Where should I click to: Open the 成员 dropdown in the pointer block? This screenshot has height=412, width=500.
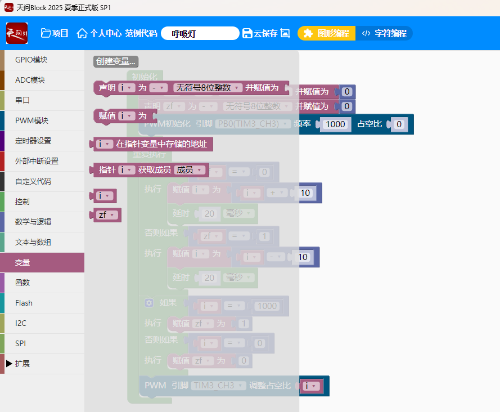pyautogui.click(x=189, y=169)
